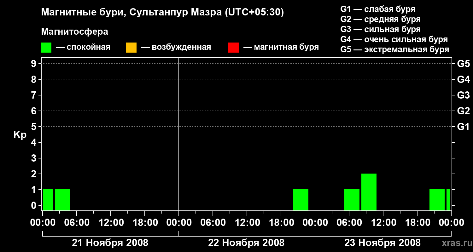Click the only green bar on 22 Ноября
This screenshot has width=473, height=252.
[x=301, y=200]
